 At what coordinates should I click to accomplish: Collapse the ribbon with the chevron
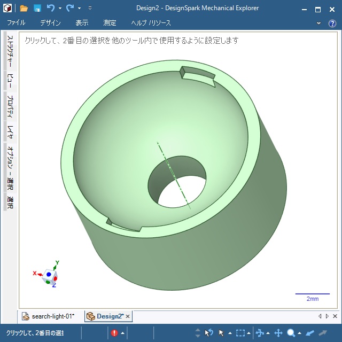(319, 24)
